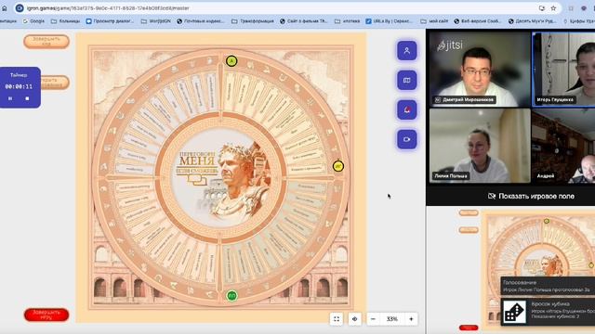Select the yellow-green player token at board top
The height and width of the screenshot is (334, 595).
(x=231, y=61)
